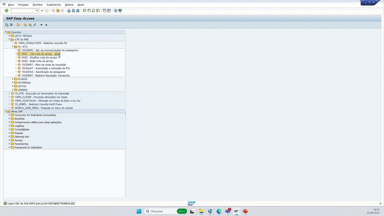Screen dimensions: 384x216
Task: Go to First Page icon
Action: [85, 11]
